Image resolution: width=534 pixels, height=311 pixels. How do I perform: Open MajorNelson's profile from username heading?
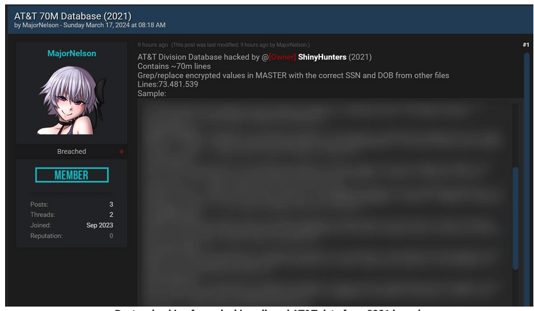pyautogui.click(x=72, y=53)
